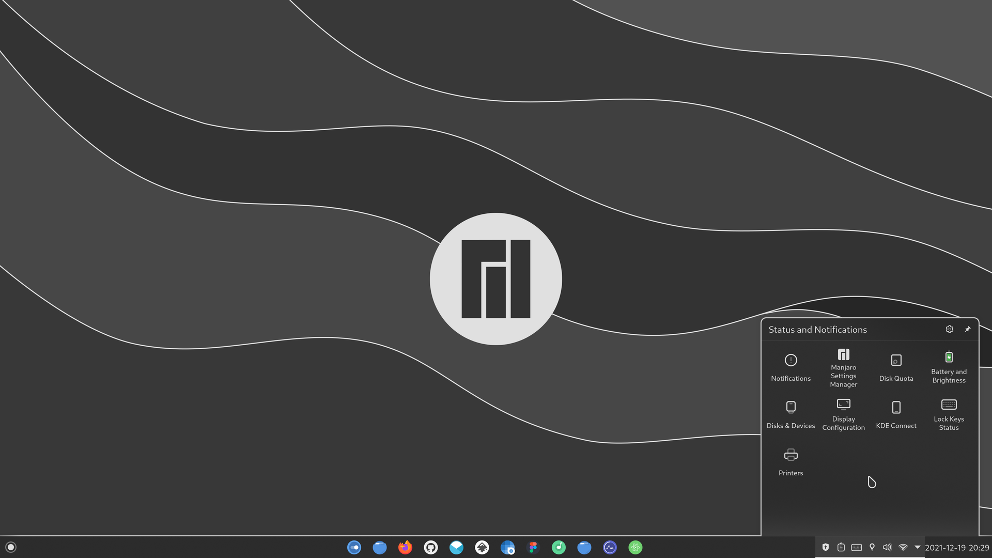The width and height of the screenshot is (992, 558).
Task: Open the blue pixel-grid app icon in the taskbar
Action: click(x=507, y=547)
